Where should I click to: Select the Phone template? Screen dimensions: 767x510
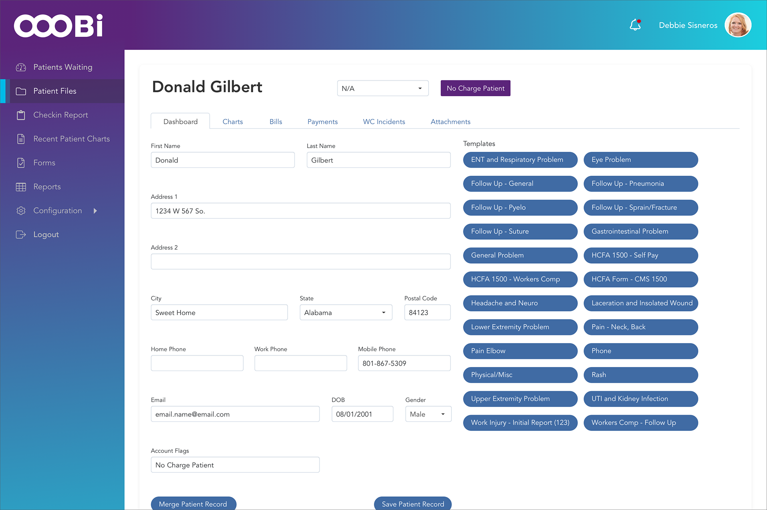tap(641, 351)
